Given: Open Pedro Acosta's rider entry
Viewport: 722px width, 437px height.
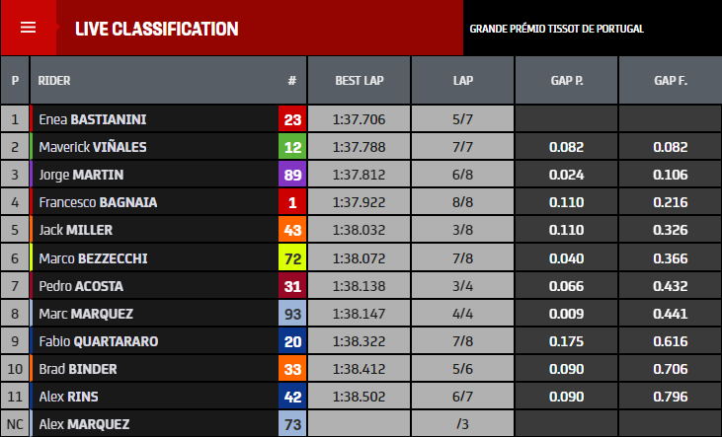Looking at the screenshot, I should coord(81,286).
